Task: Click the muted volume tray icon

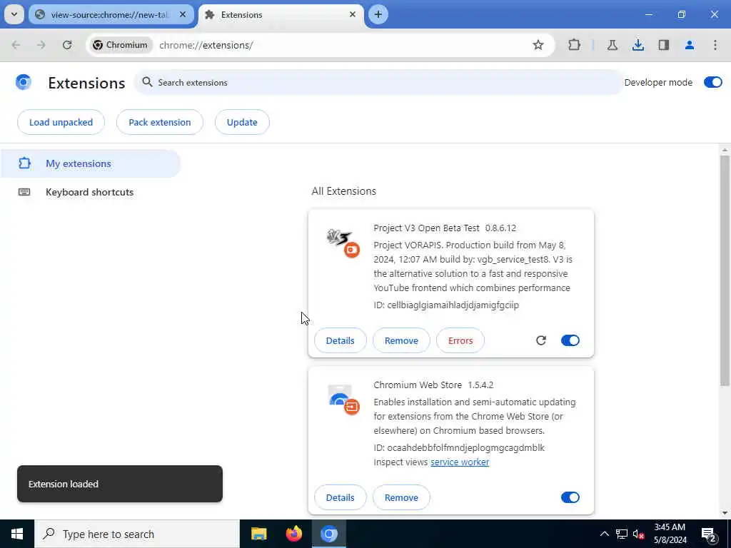Action: 639,534
